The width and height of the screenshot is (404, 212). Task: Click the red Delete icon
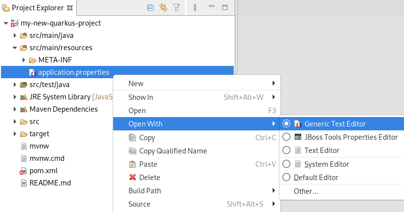click(132, 178)
